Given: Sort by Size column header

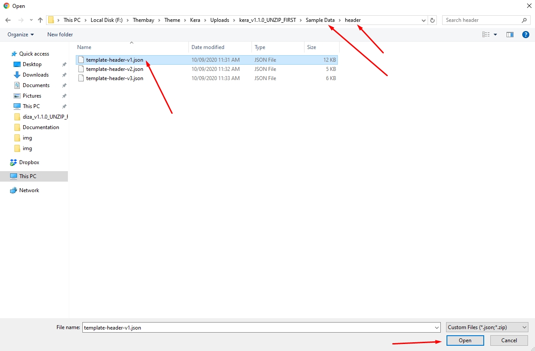Looking at the screenshot, I should (x=312, y=47).
